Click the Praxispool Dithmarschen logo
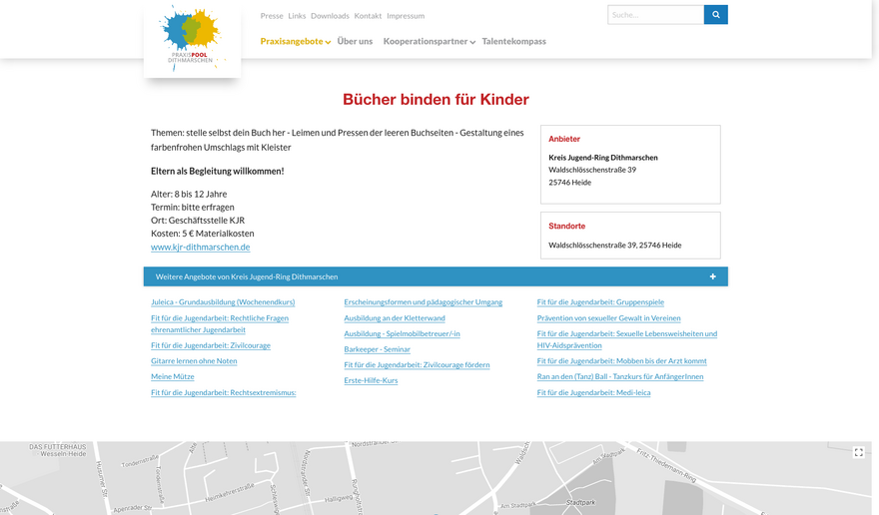This screenshot has height=515, width=879. (192, 38)
